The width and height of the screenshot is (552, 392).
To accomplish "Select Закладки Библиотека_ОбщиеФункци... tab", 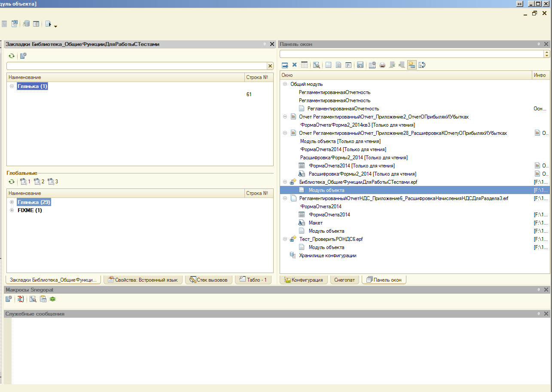I will click(53, 280).
